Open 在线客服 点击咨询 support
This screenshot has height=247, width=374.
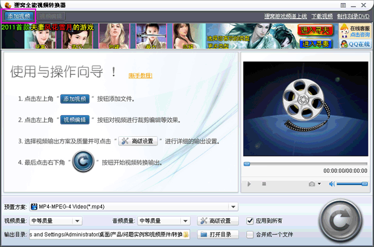[355, 31]
